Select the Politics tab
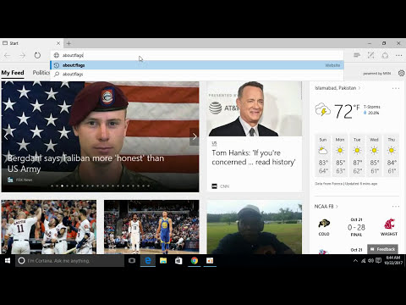Image resolution: width=406 pixels, height=305 pixels. tap(41, 73)
